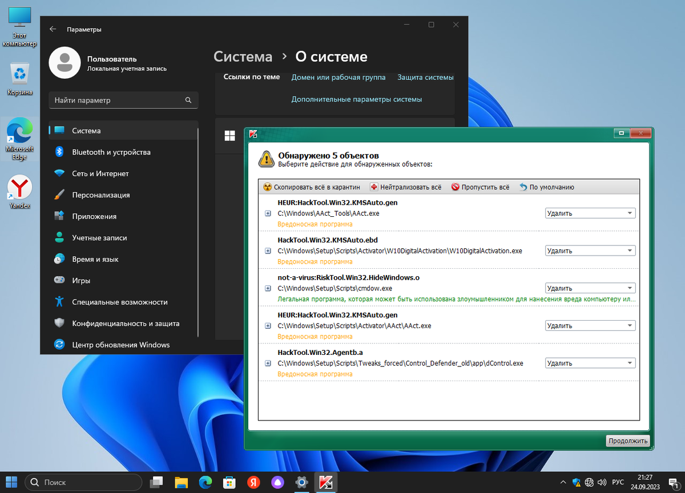Screen dimensions: 685x493
Task: Expand details for C:\Windows\AAct_Tools\AAct.exe
Action: (268, 213)
